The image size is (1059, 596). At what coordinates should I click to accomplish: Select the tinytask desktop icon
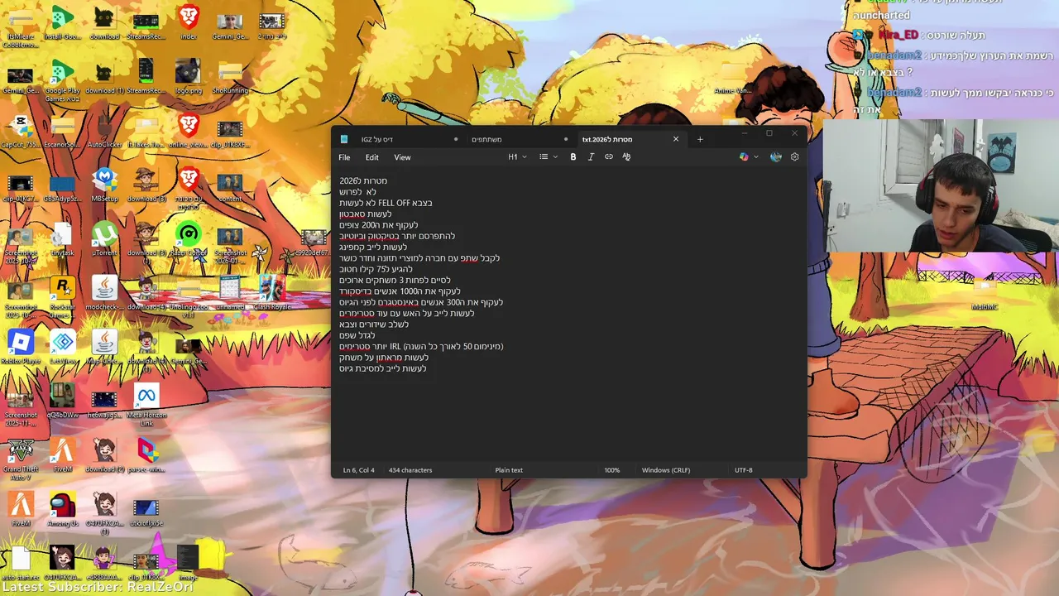pos(62,238)
